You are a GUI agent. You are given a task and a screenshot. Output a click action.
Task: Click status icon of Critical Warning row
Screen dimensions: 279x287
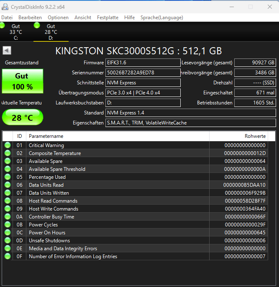(8, 145)
